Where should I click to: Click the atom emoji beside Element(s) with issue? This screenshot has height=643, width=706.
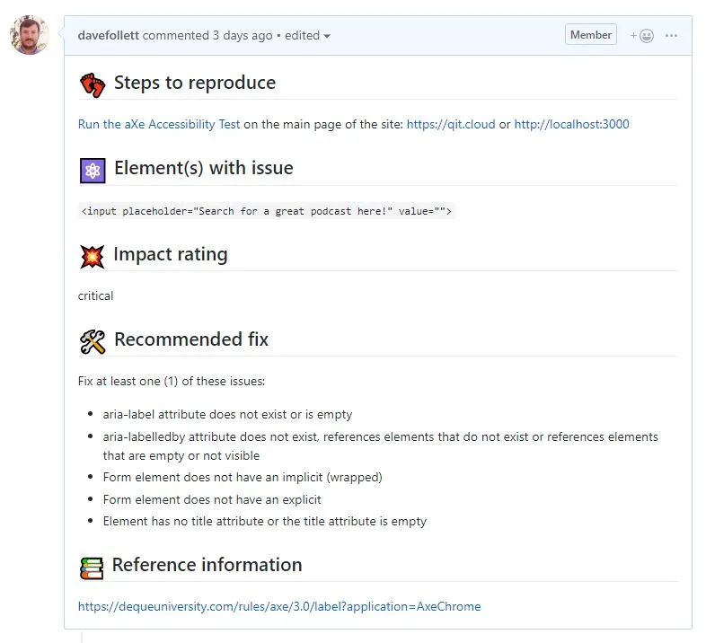pos(92,170)
